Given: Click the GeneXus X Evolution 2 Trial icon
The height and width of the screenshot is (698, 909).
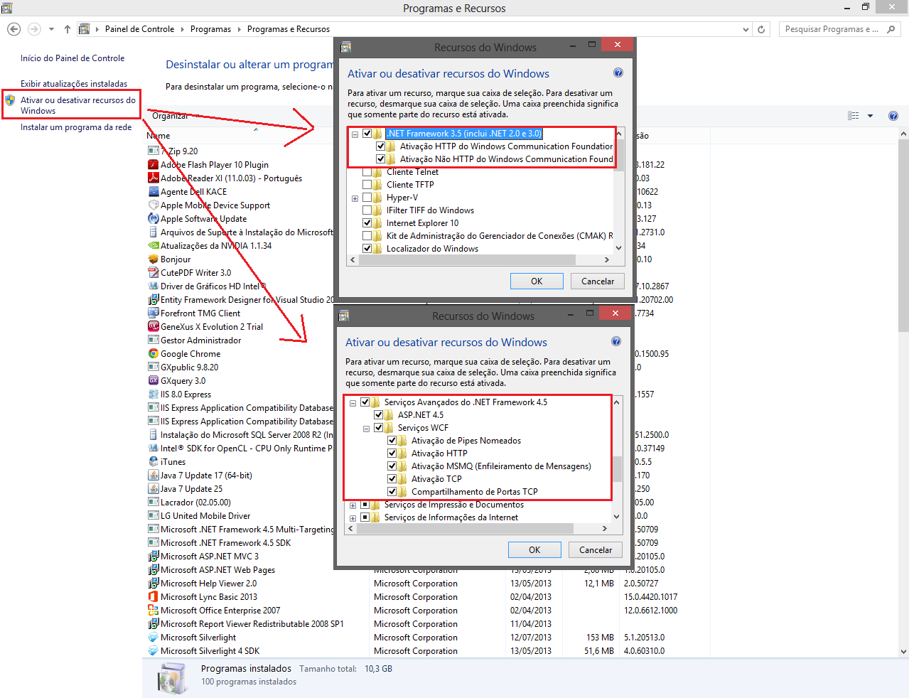Looking at the screenshot, I should click(x=153, y=326).
